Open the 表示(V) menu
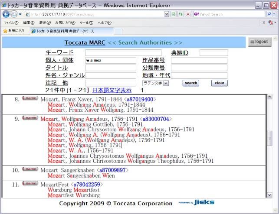This screenshot has height=214, width=279. coord(45,23)
